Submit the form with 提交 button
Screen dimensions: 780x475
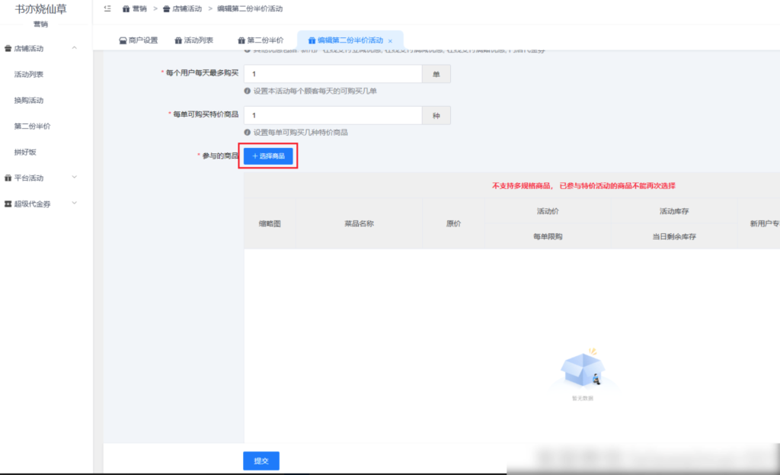pyautogui.click(x=261, y=461)
